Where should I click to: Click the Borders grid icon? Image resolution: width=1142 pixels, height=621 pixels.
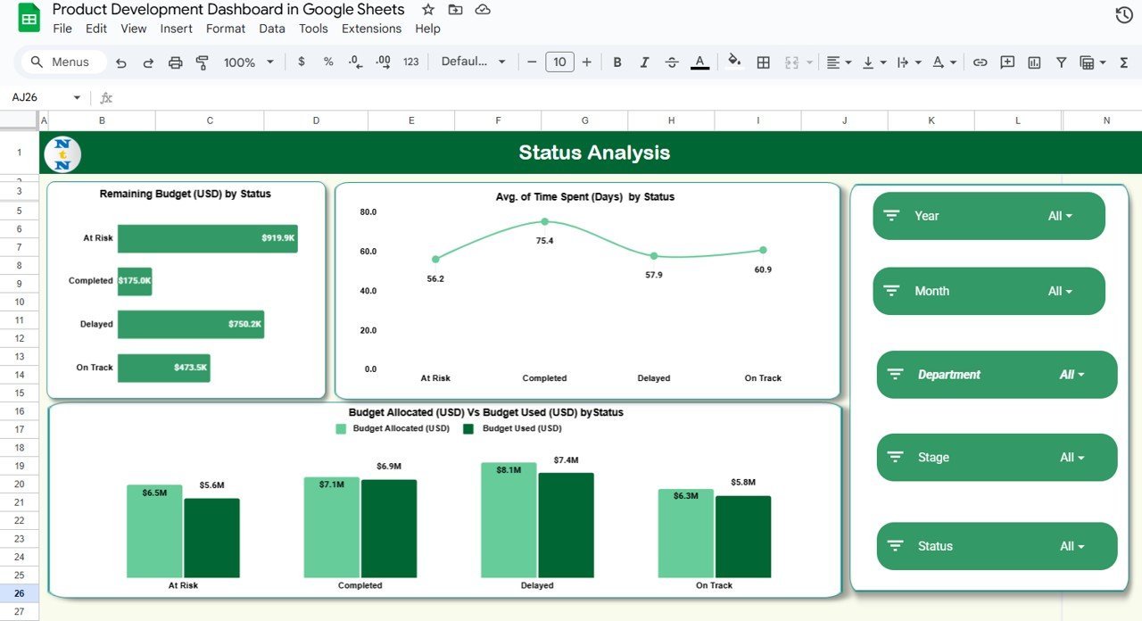pos(763,62)
